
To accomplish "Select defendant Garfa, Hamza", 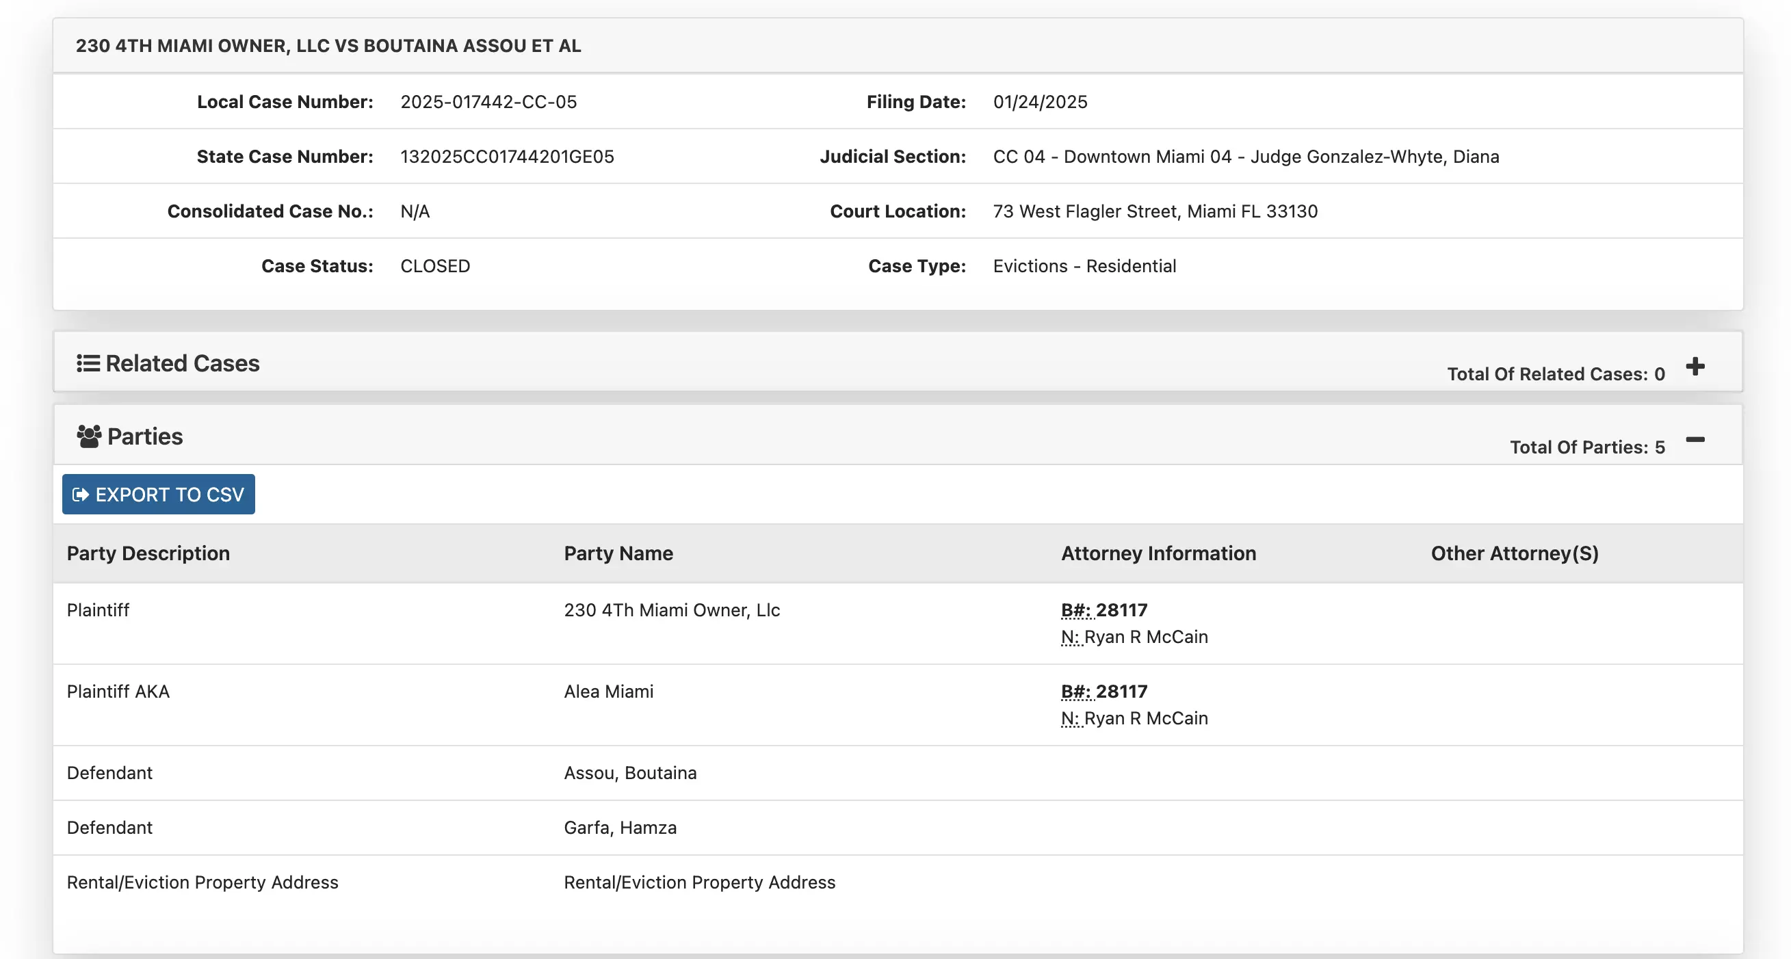I will click(620, 828).
